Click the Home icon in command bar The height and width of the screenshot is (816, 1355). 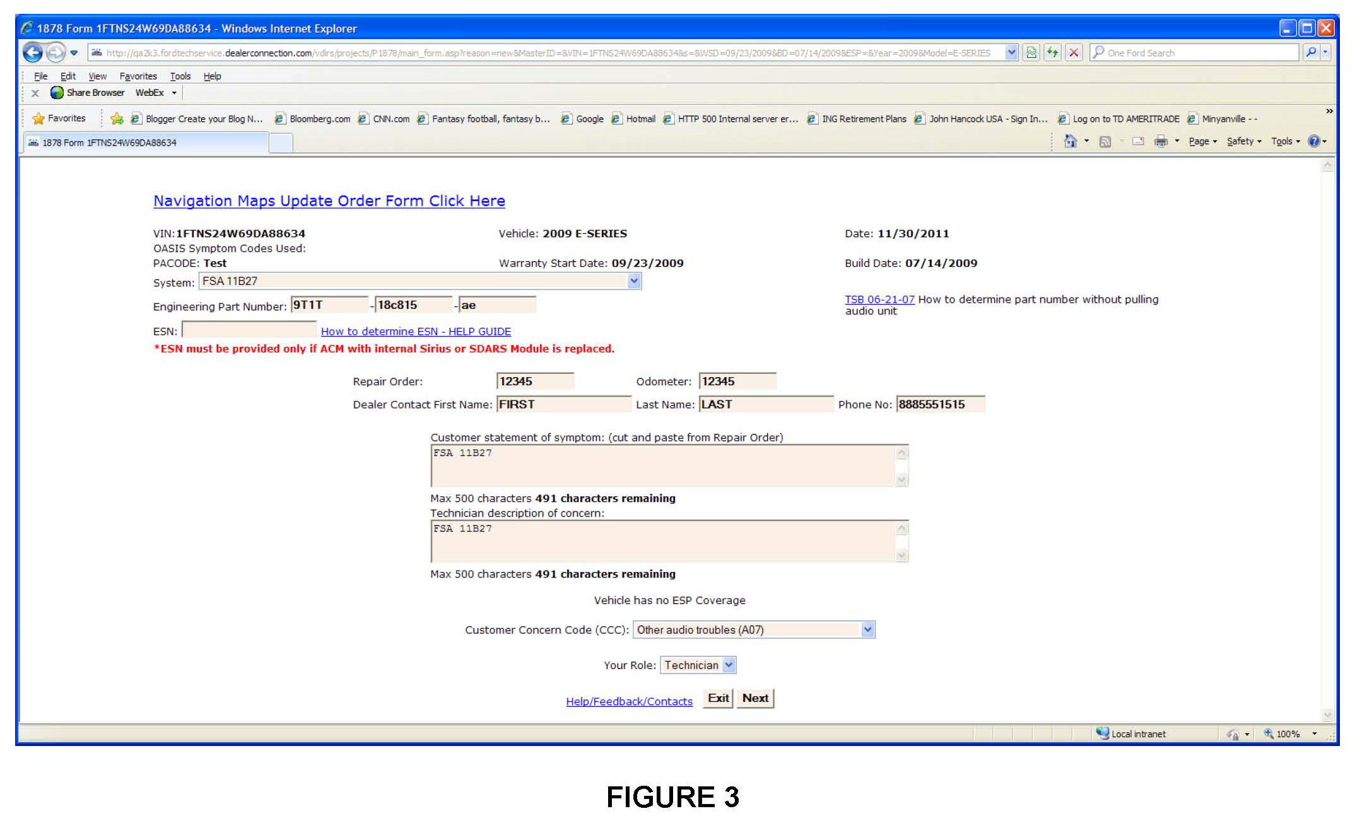tap(1070, 141)
